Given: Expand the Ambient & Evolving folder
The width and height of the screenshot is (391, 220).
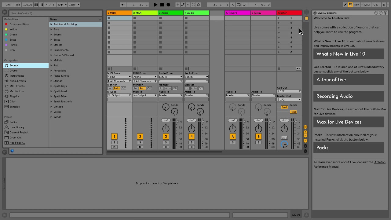Looking at the screenshot, I should click(x=51, y=24).
